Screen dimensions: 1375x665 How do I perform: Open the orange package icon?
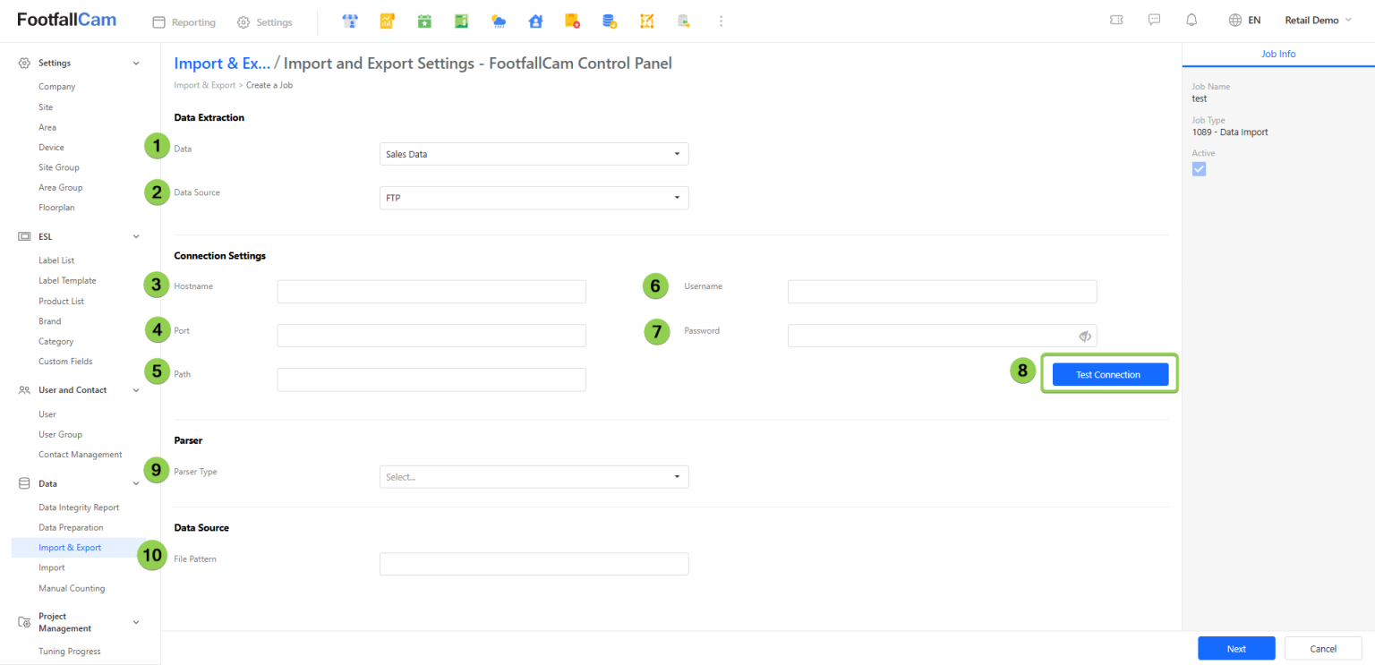point(572,21)
